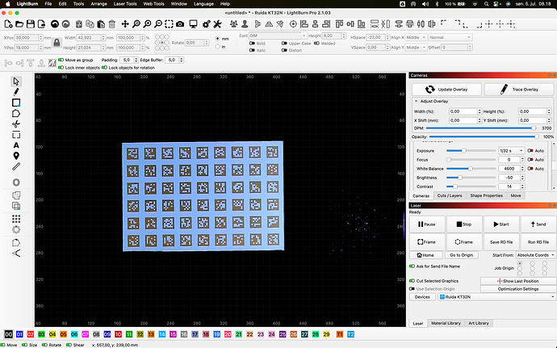Viewport: 557px width, 348px height.
Task: Collapse the Adjust Overlay section
Action: pos(416,101)
